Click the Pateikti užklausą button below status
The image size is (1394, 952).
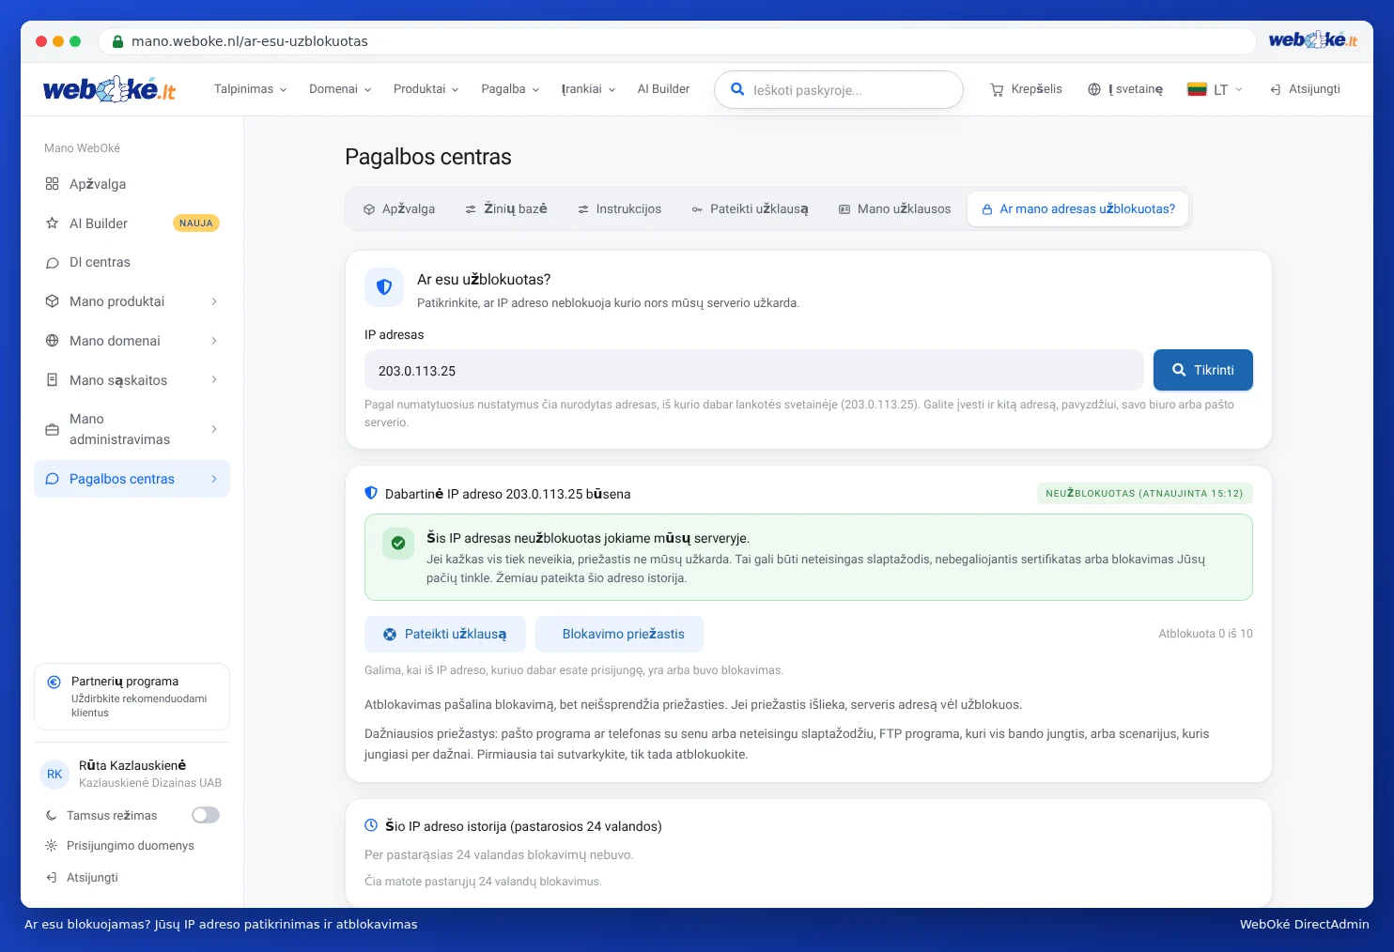point(445,634)
